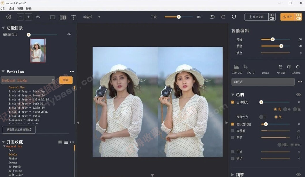Open the 帮助 menu
Image resolution: width=305 pixels, height=177 pixels.
(28, 9)
